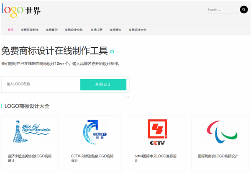The image size is (251, 172).
Task: Open the 商标注册 menu item
Action: coord(96,30)
